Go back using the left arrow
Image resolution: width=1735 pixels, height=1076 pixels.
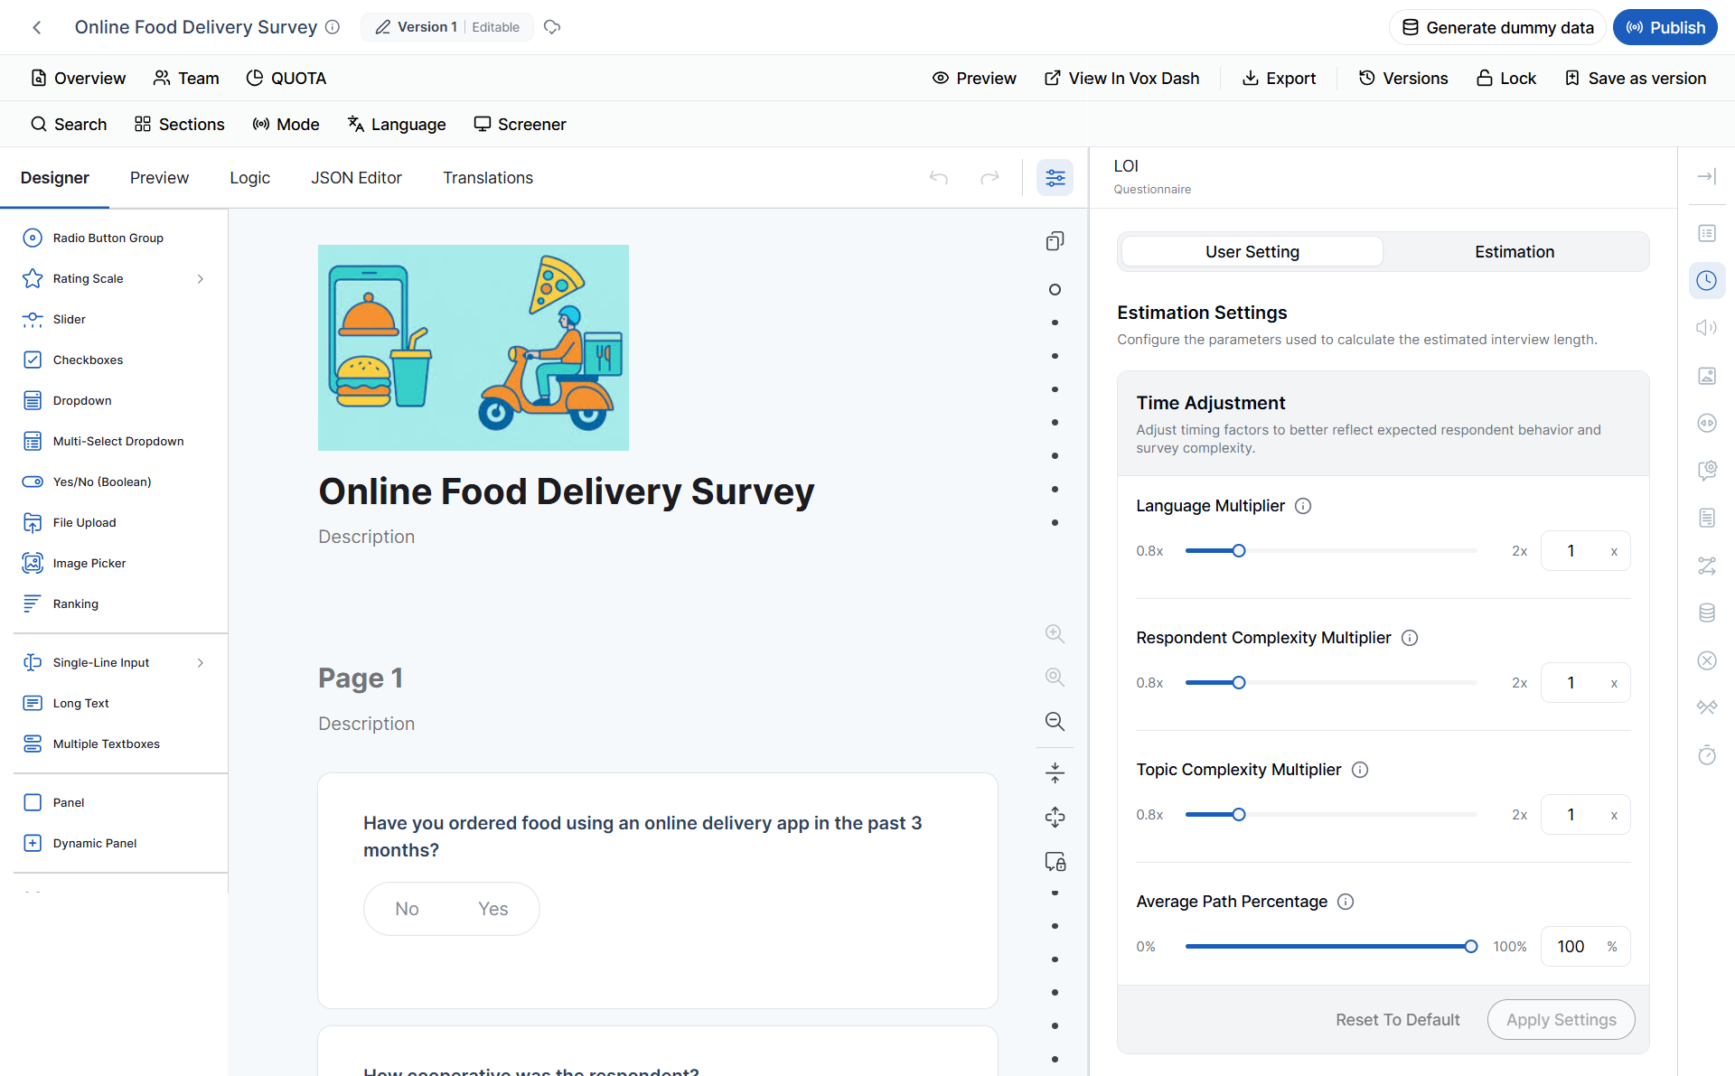pyautogui.click(x=37, y=27)
